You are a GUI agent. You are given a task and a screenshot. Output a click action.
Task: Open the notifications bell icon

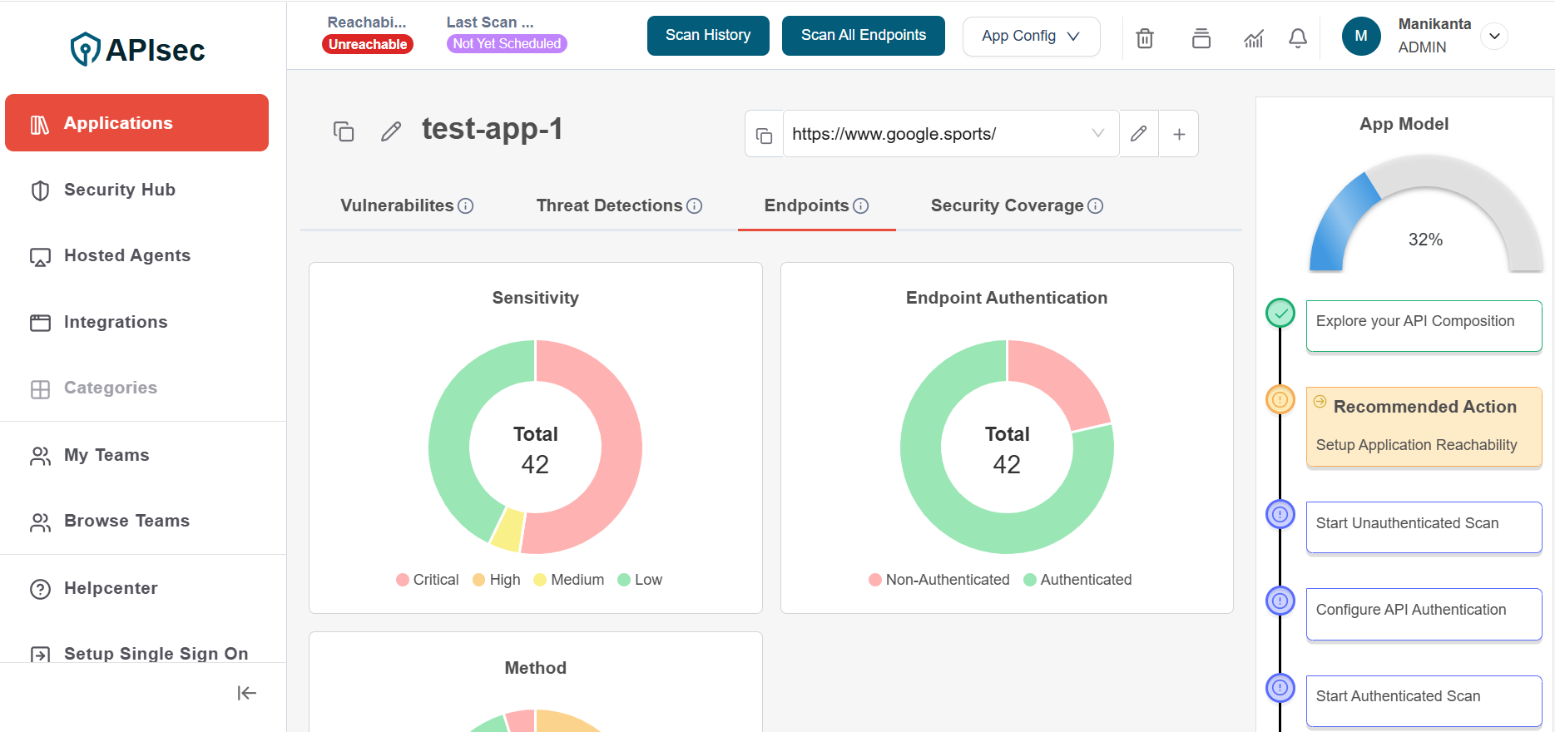click(x=1297, y=37)
